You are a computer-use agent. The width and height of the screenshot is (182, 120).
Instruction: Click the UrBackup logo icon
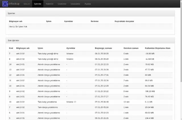point(5,4)
